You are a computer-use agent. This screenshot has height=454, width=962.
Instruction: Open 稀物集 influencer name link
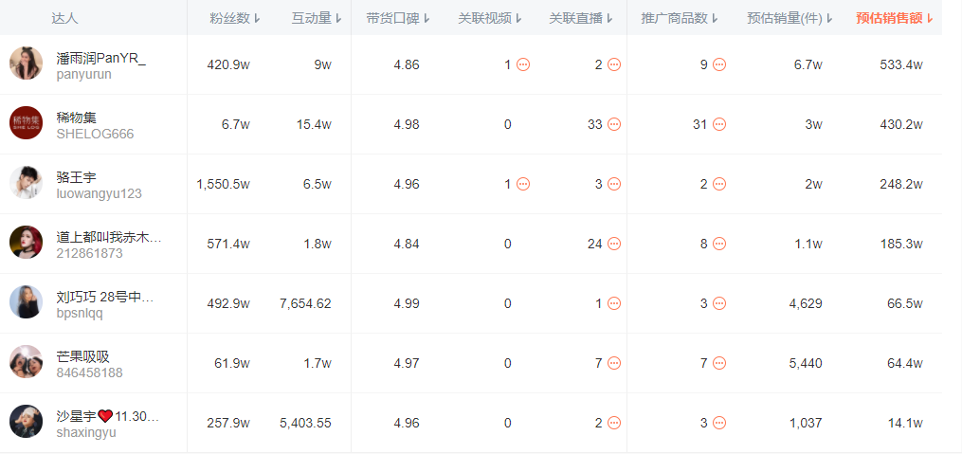tap(77, 118)
